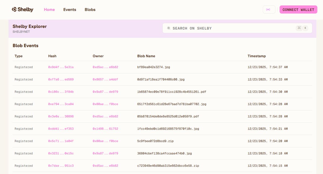Open hash 0x7dae...951c3
323x174 pixels.
[61, 166]
